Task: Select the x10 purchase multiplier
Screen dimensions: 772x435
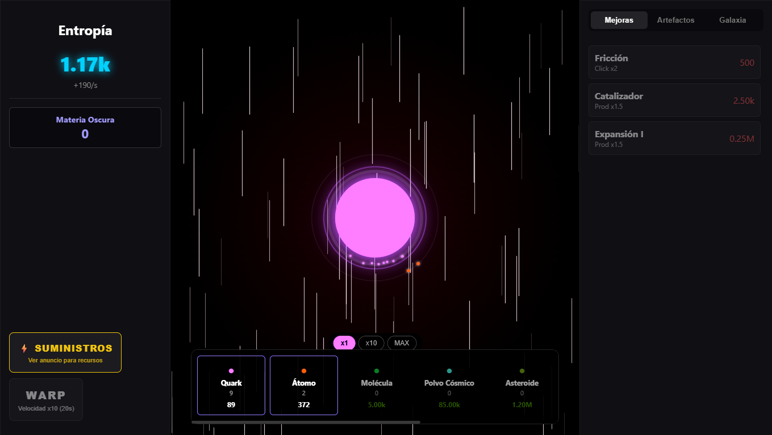Action: [x=372, y=343]
